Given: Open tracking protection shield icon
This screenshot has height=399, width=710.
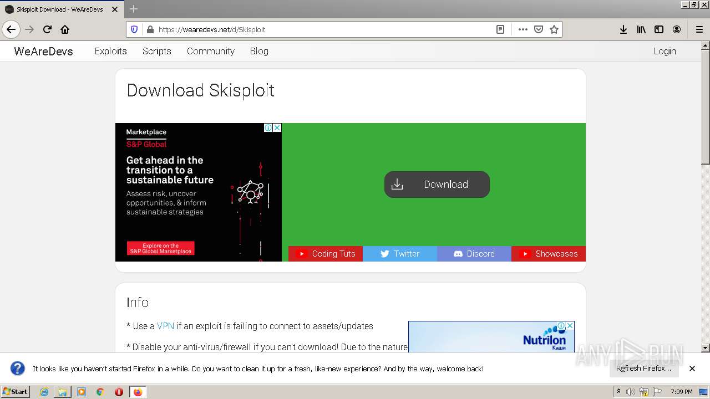Looking at the screenshot, I should pyautogui.click(x=134, y=29).
